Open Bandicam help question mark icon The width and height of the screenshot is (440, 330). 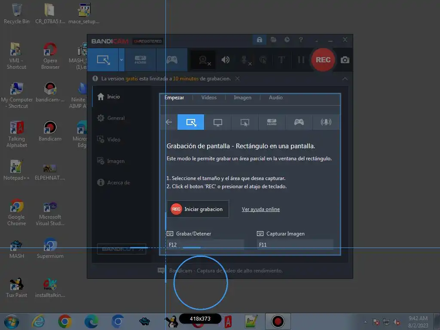click(301, 40)
